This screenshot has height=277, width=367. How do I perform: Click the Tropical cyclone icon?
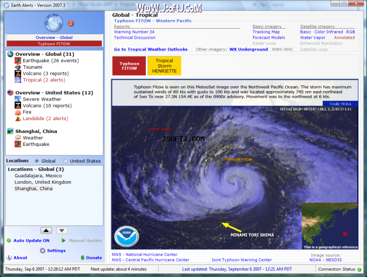coord(18,80)
